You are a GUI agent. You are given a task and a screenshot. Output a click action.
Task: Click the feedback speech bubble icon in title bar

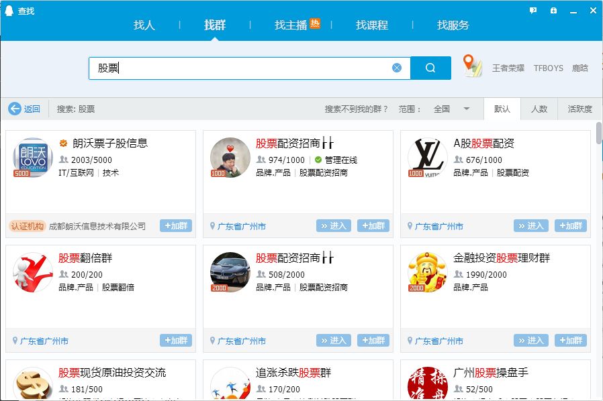533,10
